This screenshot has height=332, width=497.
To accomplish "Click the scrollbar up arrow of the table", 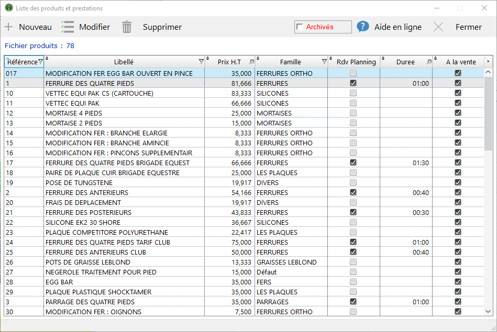I will click(x=488, y=72).
